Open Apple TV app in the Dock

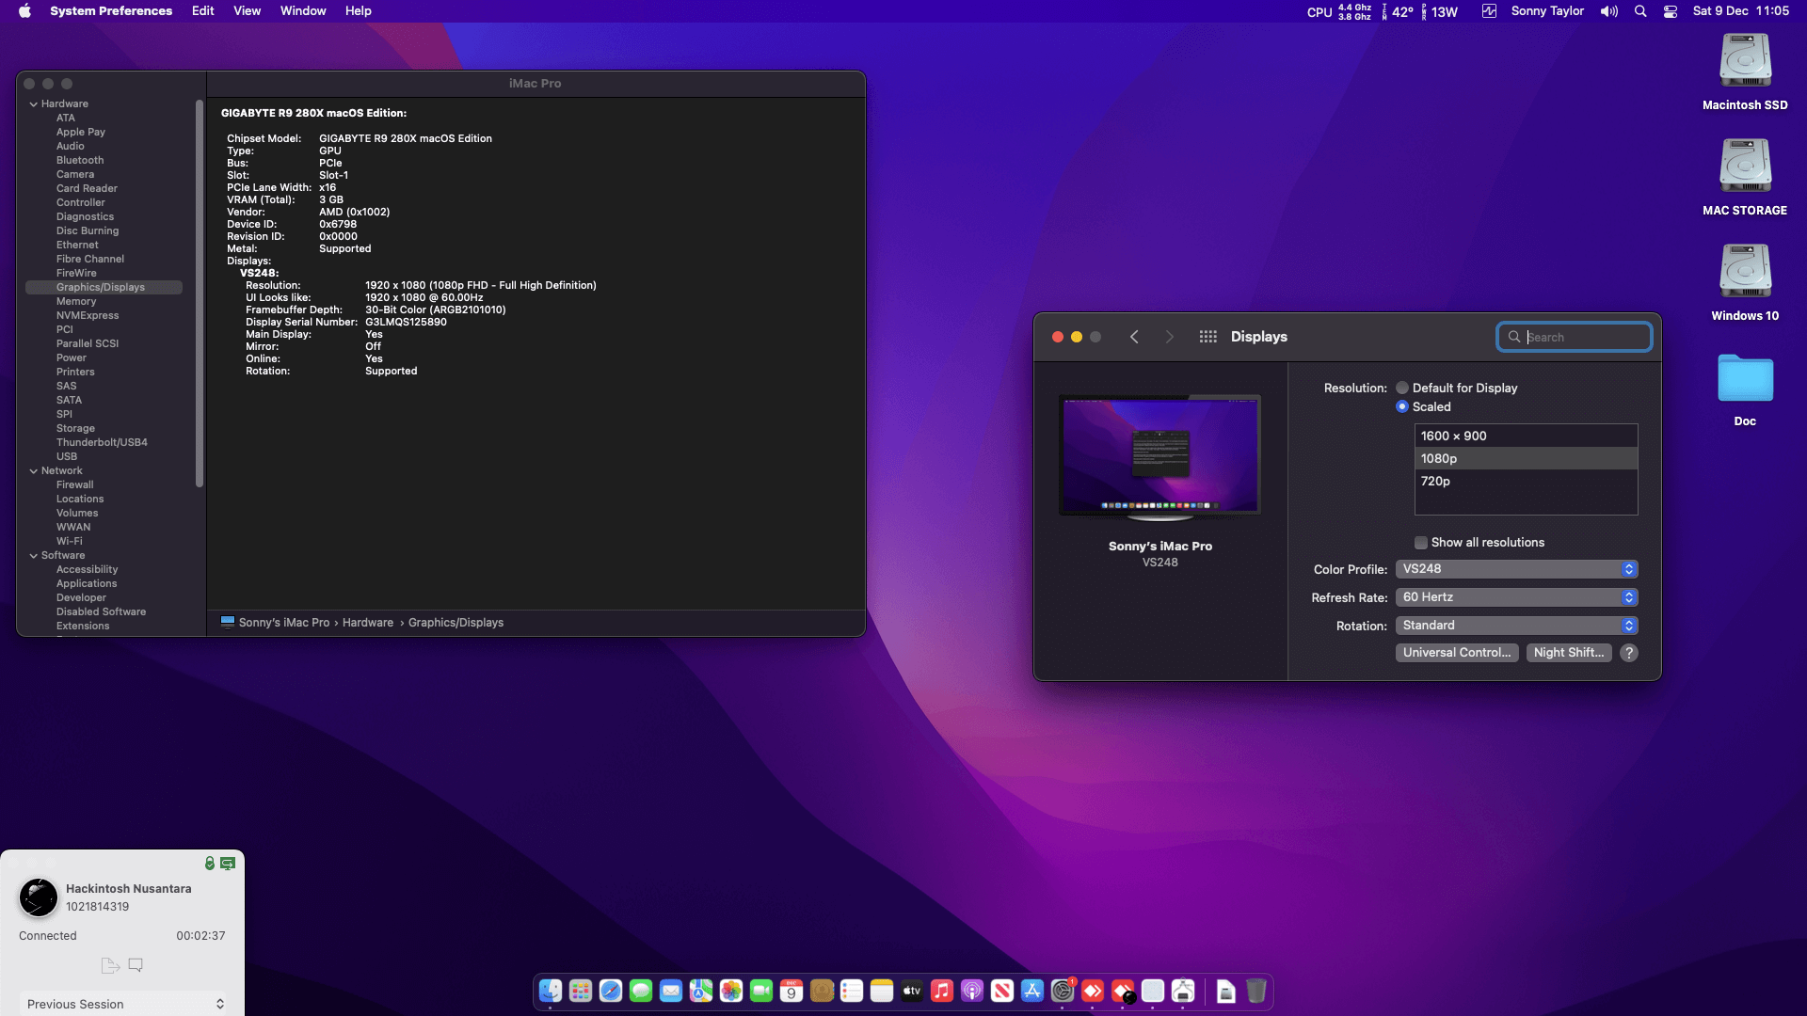click(912, 991)
